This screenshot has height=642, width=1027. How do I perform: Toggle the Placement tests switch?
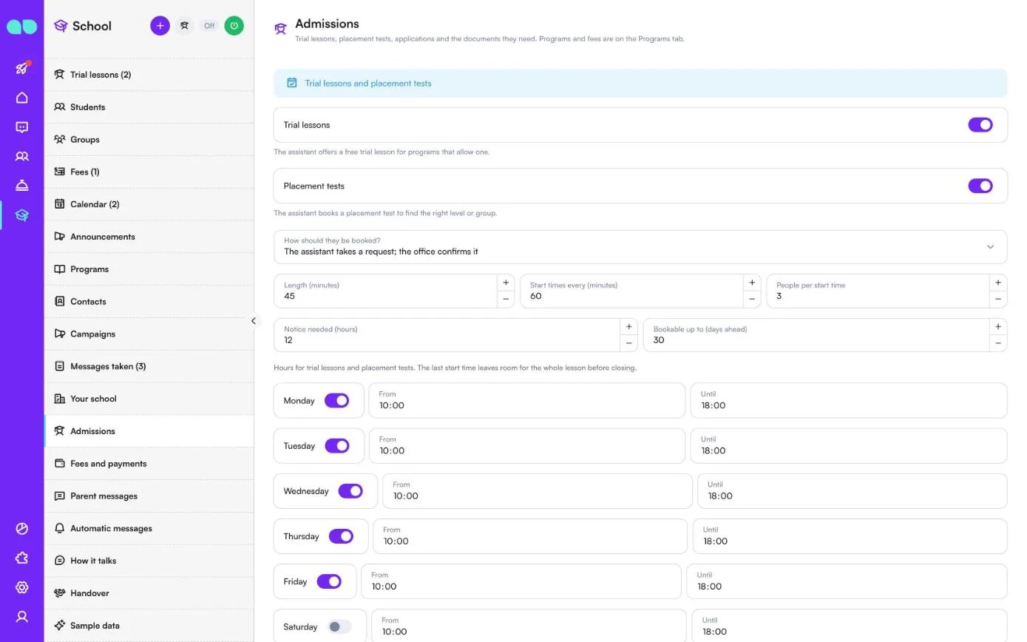click(980, 186)
